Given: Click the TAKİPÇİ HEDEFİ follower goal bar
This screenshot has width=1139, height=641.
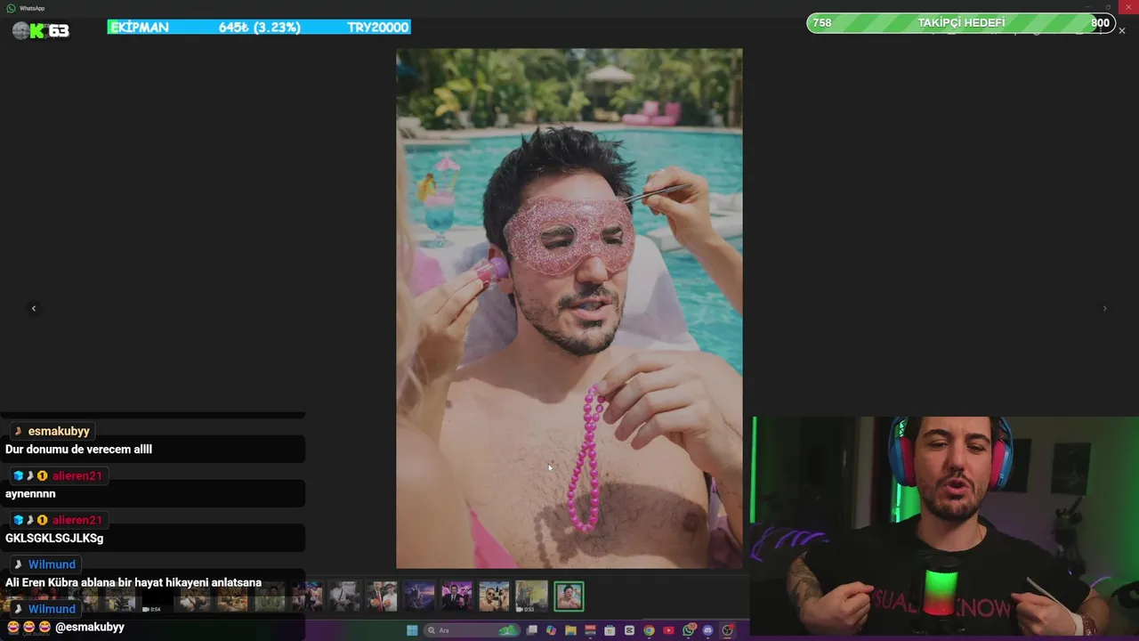Looking at the screenshot, I should point(961,23).
